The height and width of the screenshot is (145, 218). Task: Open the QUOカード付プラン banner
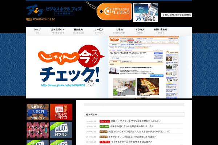pos(61,130)
